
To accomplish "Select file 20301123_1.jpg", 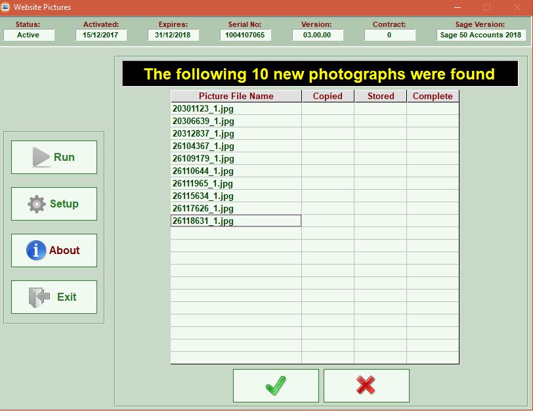I will point(236,109).
